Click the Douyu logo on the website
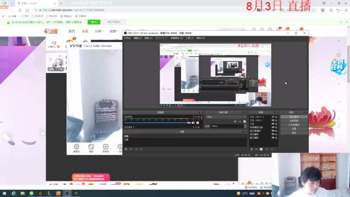Image resolution: width=350 pixels, height=197 pixels. pyautogui.click(x=51, y=31)
